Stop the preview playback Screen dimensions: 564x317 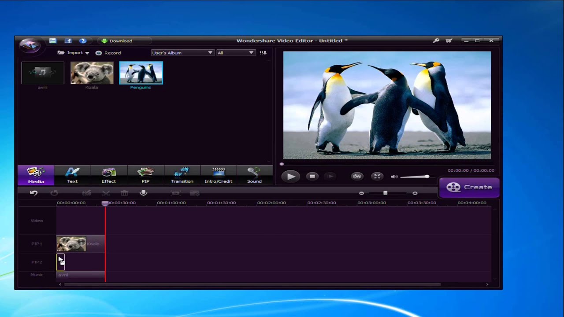pos(312,177)
